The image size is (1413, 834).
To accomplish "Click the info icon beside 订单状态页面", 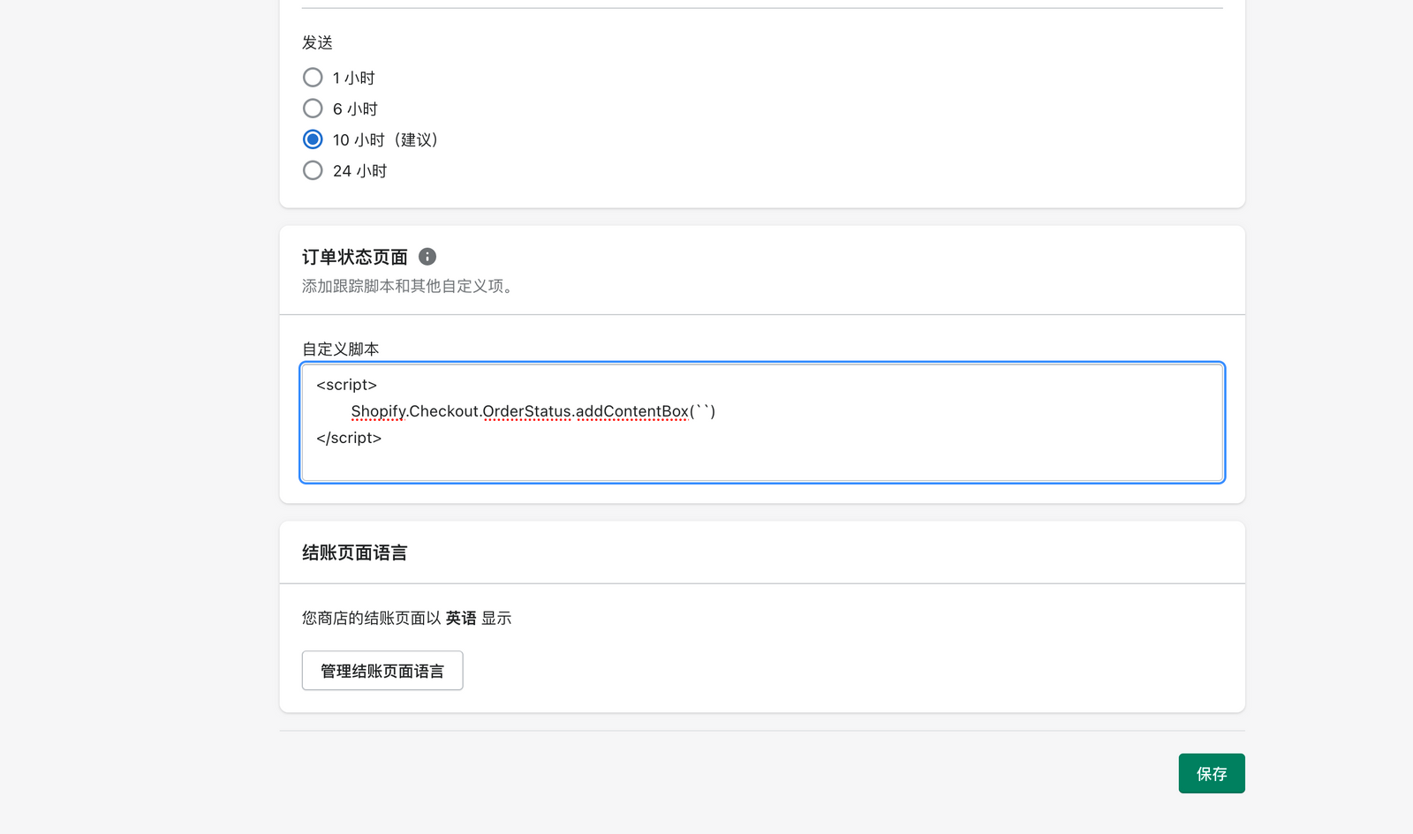I will pyautogui.click(x=428, y=257).
